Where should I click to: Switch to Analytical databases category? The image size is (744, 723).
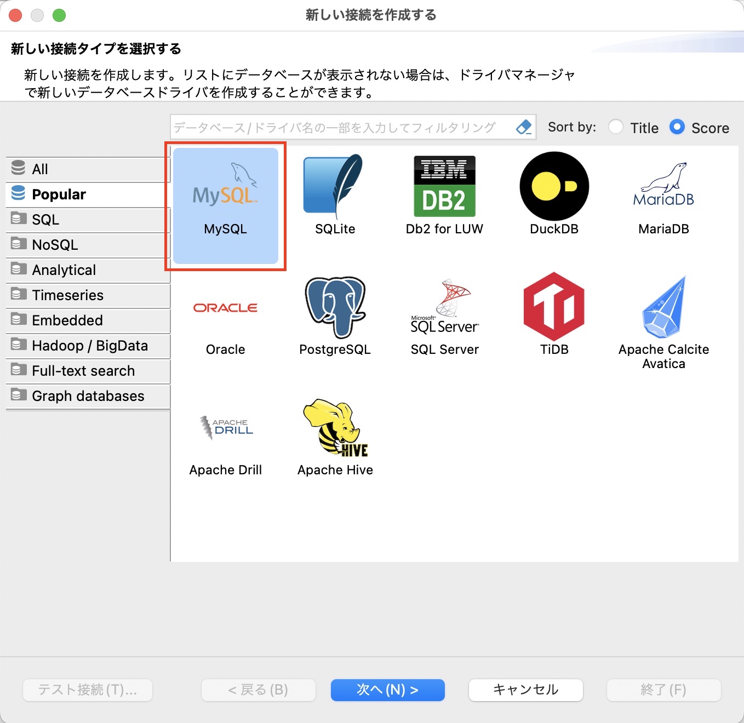(88, 270)
